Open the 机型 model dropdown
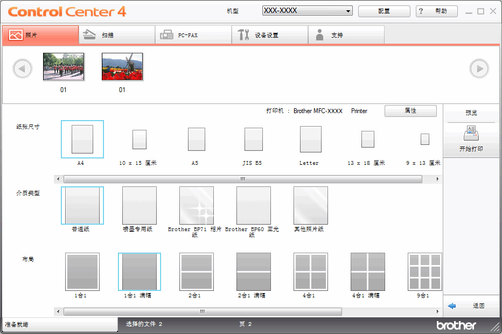The image size is (502, 334). click(x=307, y=11)
